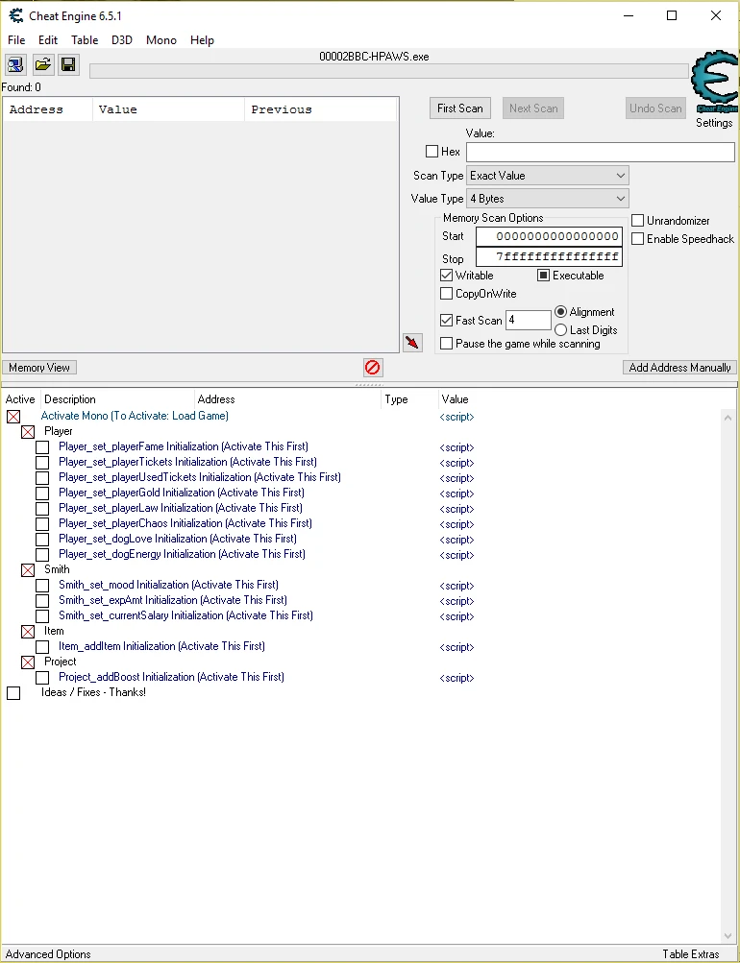Open the Value Type dropdown
The image size is (740, 963).
tap(547, 199)
